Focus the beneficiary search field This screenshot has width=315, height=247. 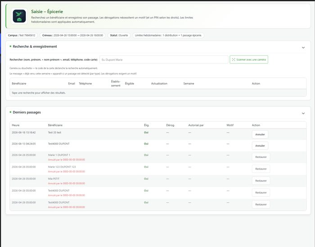pyautogui.click(x=164, y=60)
